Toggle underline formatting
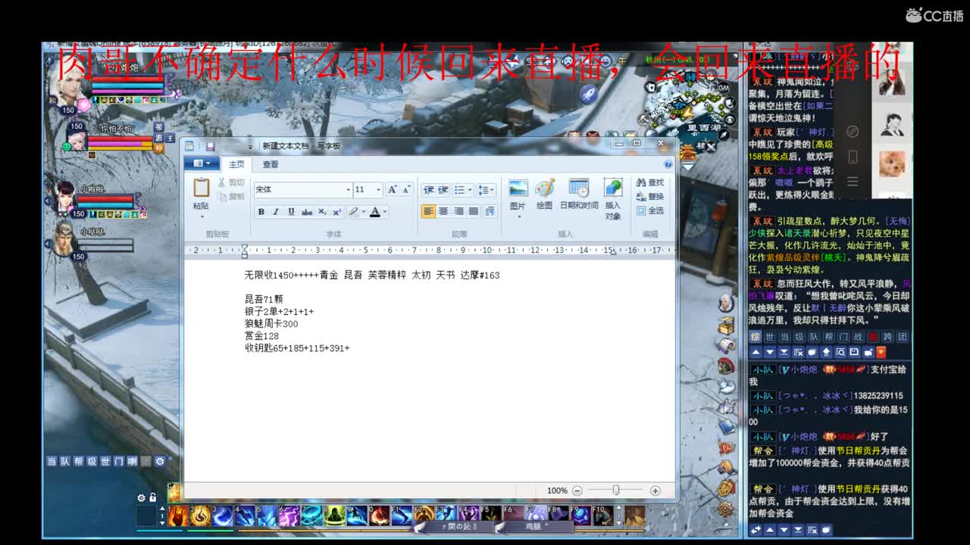 click(291, 212)
